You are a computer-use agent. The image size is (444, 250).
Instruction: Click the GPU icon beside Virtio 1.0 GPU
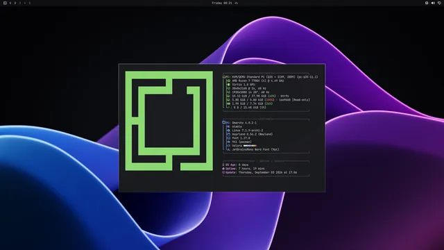(x=229, y=85)
